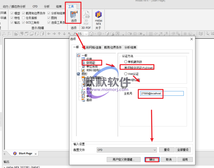
Task: Select the 几何 cube icon item
Action: (83, 92)
